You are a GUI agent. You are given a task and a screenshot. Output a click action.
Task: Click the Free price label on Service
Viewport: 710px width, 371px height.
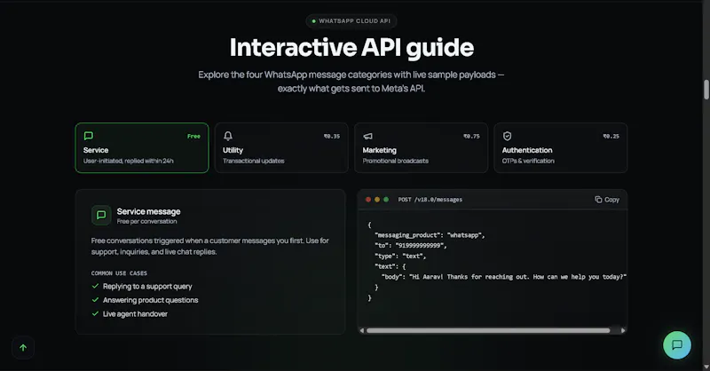tap(193, 137)
